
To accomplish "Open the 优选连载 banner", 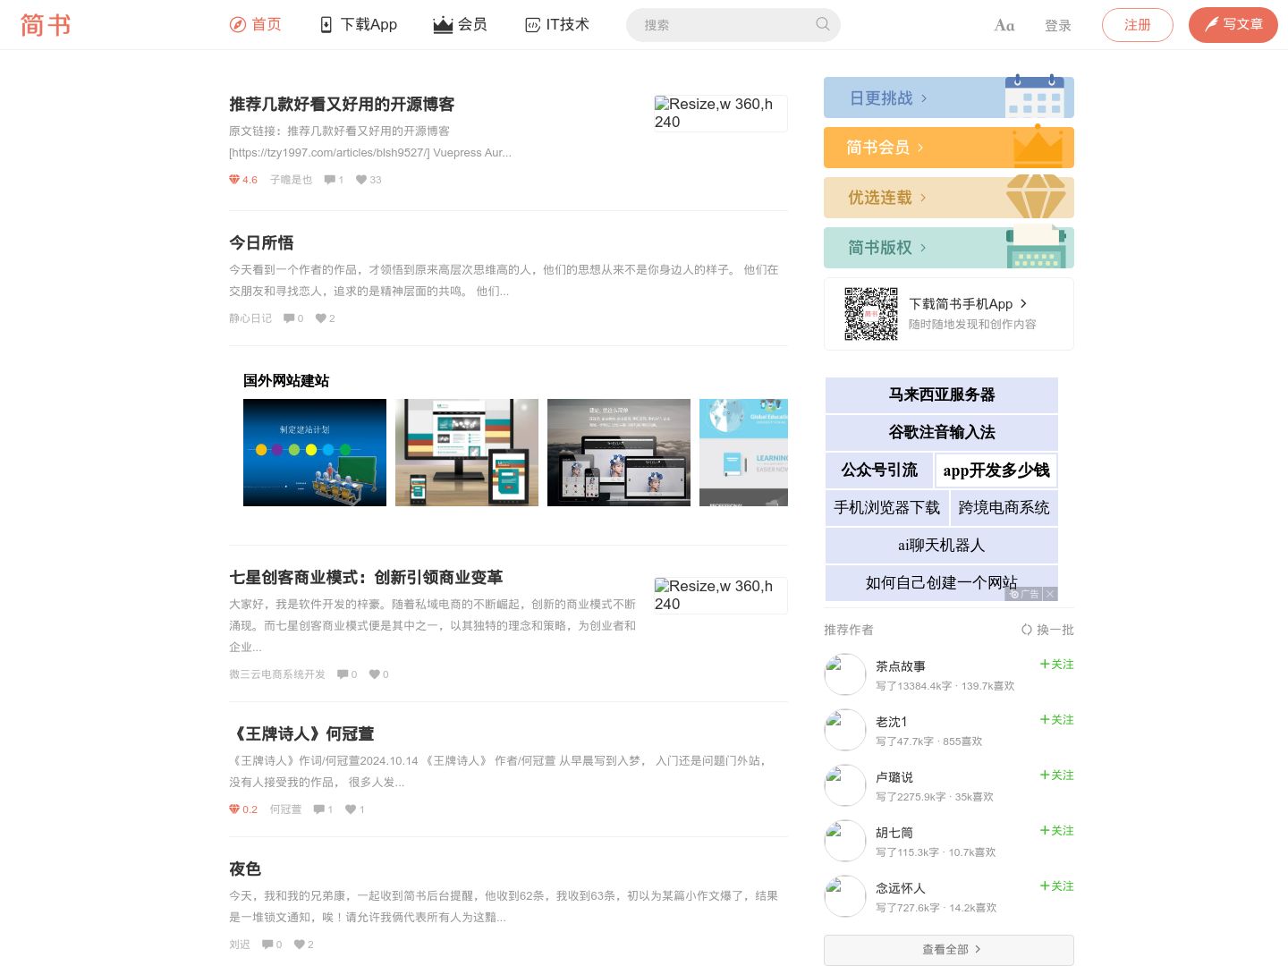I will 949,198.
